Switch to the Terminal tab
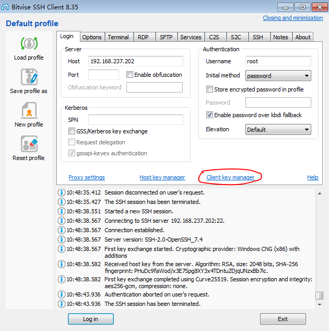Viewport: 329px width, 331px height. 119,37
